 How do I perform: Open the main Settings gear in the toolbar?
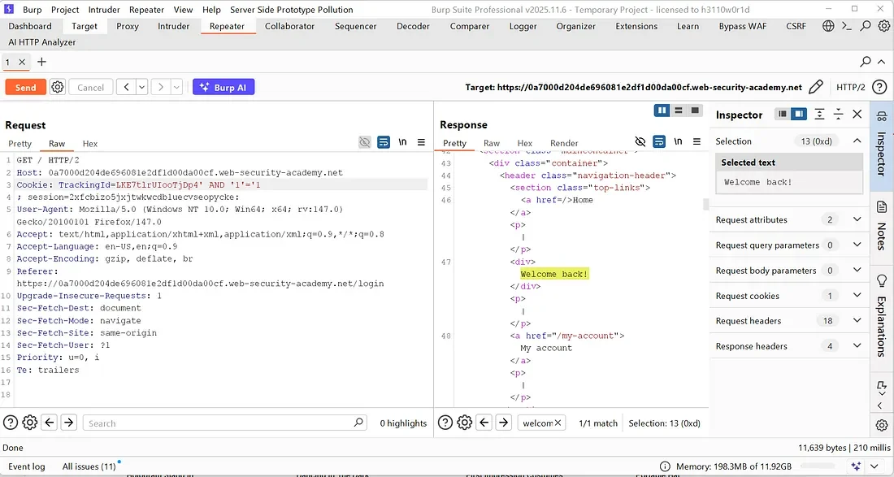tap(884, 25)
